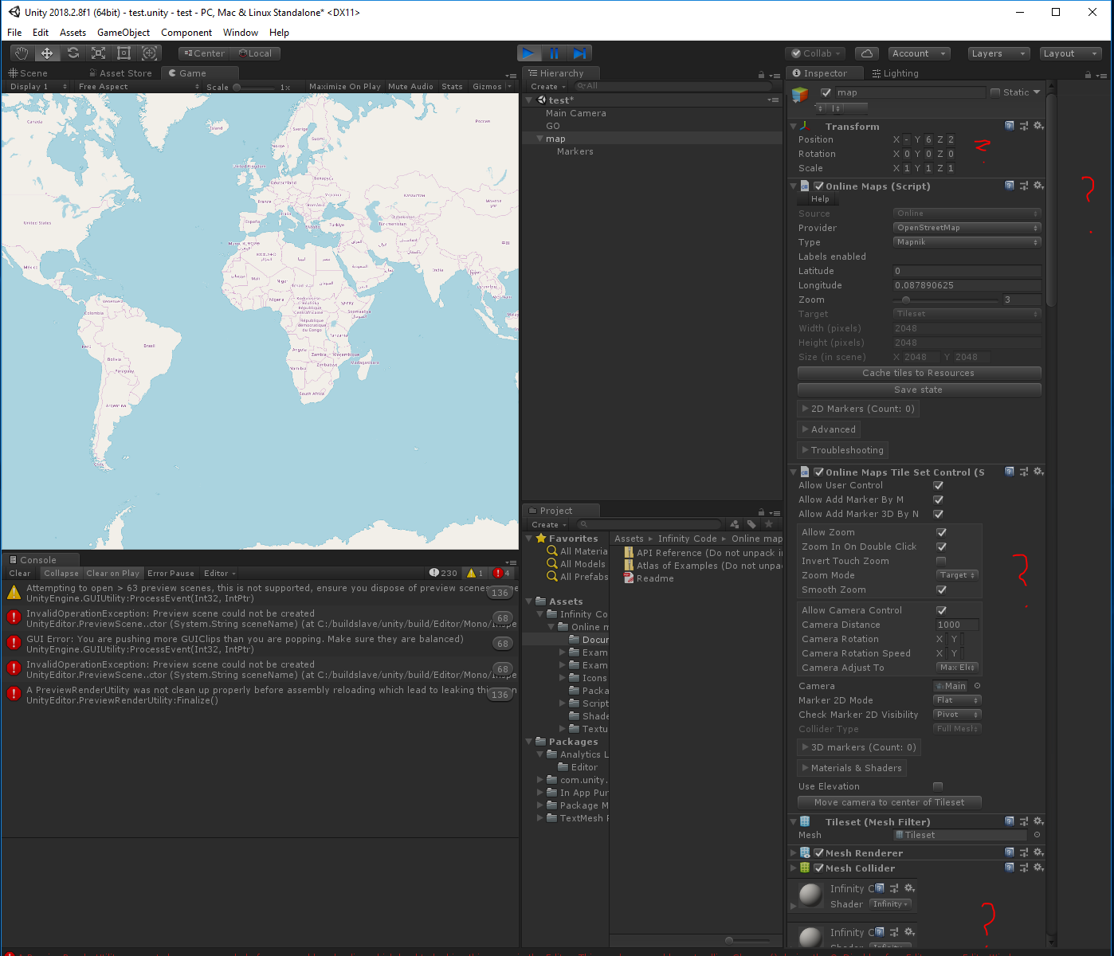Enable the Use Elevation checkbox
The height and width of the screenshot is (956, 1114).
pos(938,786)
